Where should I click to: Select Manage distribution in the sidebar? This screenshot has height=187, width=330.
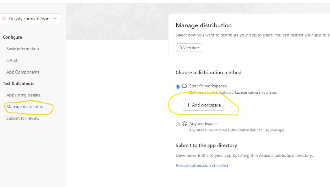(x=25, y=107)
